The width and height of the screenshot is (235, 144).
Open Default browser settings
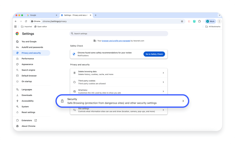point(29,76)
